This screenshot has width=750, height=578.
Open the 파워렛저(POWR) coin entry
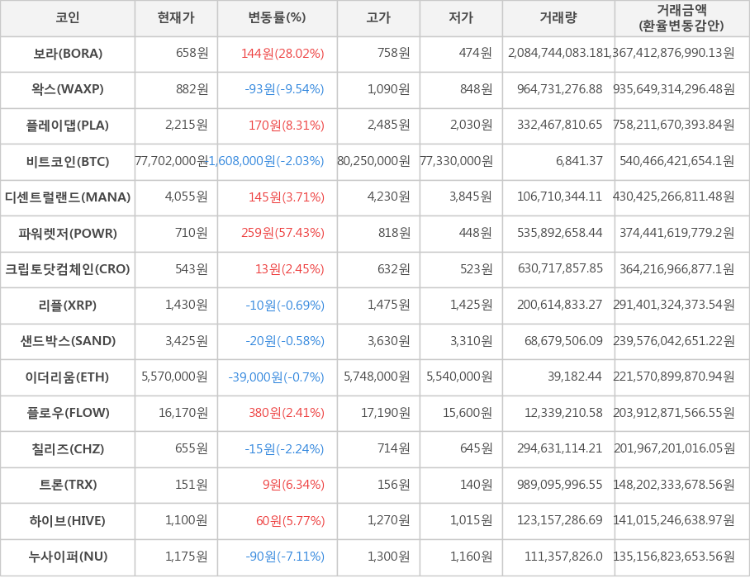pyautogui.click(x=68, y=233)
